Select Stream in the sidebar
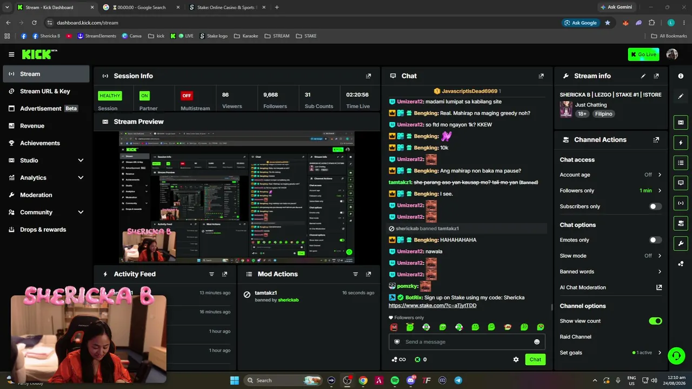Screen dimensions: 692x389 46,74
